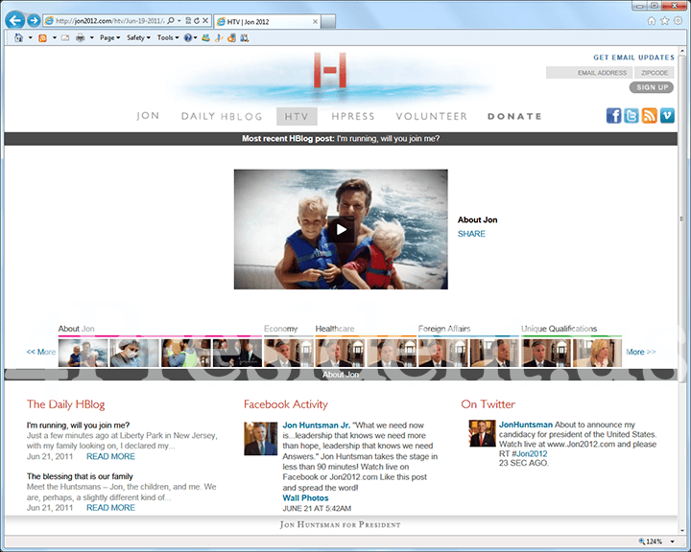Click the last command bar icon after blog icon
Viewport: 691px width, 552px height.
coord(244,38)
